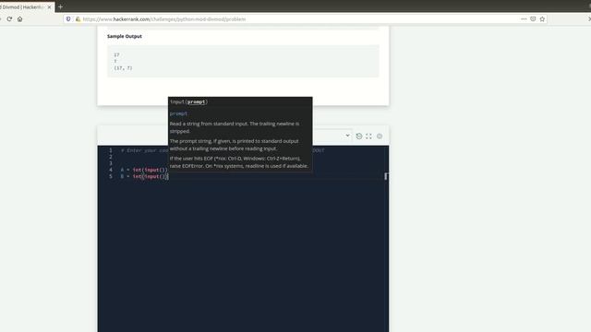Click the empty dark area of the code editor
The image size is (591, 332).
click(x=243, y=256)
